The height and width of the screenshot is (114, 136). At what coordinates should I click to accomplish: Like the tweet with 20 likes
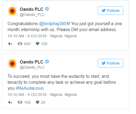click(37, 102)
